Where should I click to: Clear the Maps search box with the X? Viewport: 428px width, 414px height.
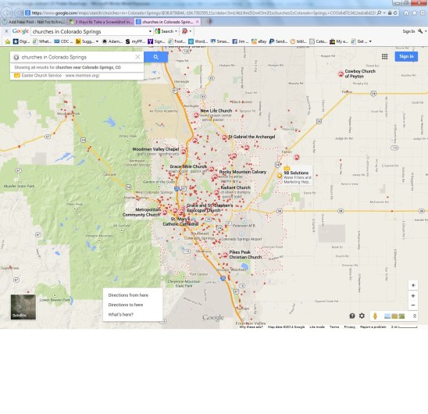(x=137, y=57)
